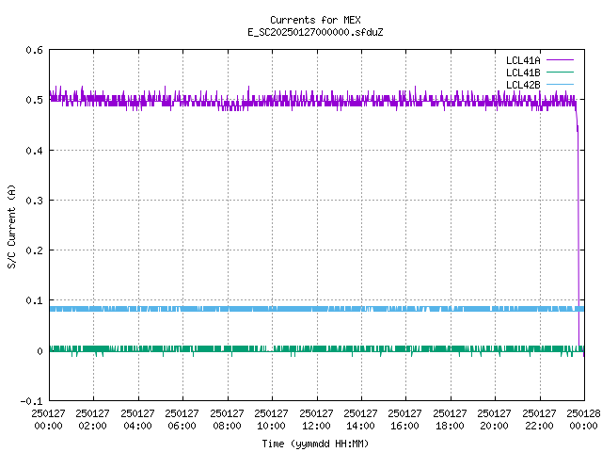Click the LCL41B legend label

pos(523,73)
